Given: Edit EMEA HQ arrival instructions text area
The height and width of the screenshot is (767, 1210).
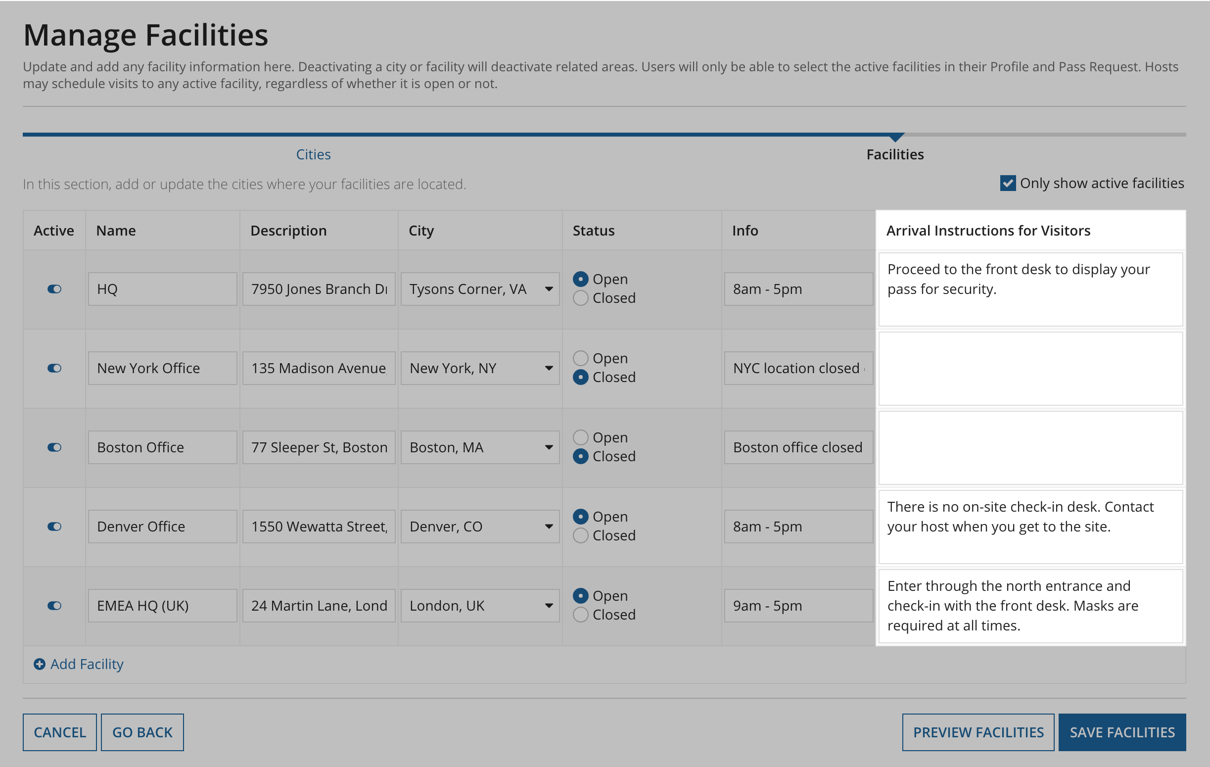Looking at the screenshot, I should coord(1030,606).
